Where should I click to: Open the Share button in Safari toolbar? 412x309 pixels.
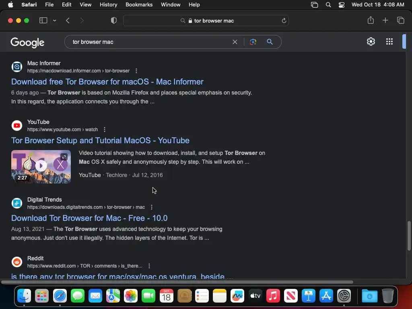coord(371,20)
